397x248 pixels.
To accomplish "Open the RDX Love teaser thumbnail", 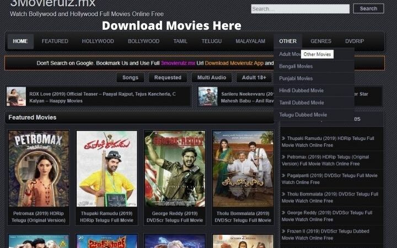I will 16,96.
